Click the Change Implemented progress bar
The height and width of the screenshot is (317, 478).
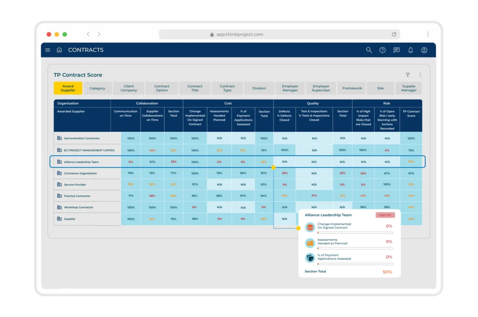click(355, 233)
